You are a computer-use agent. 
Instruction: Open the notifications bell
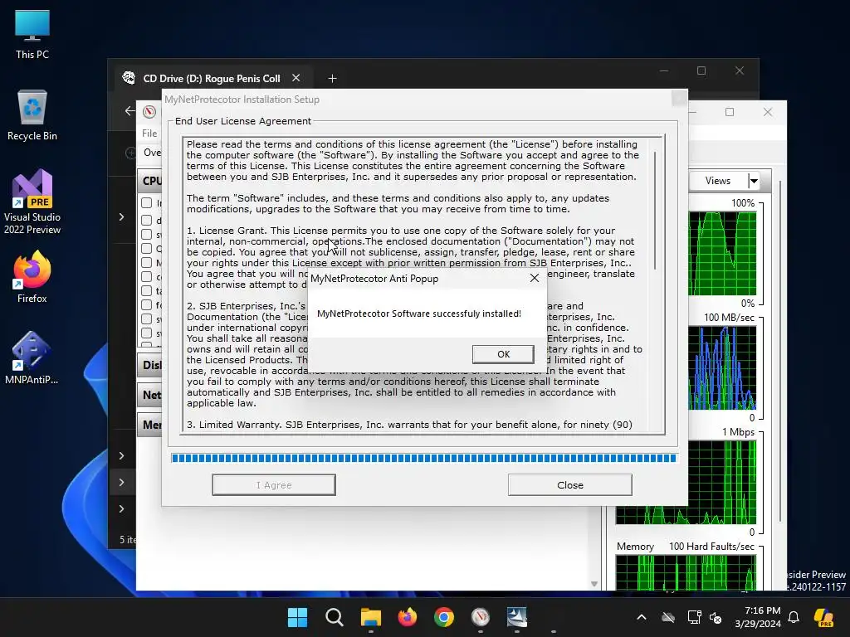pyautogui.click(x=794, y=617)
